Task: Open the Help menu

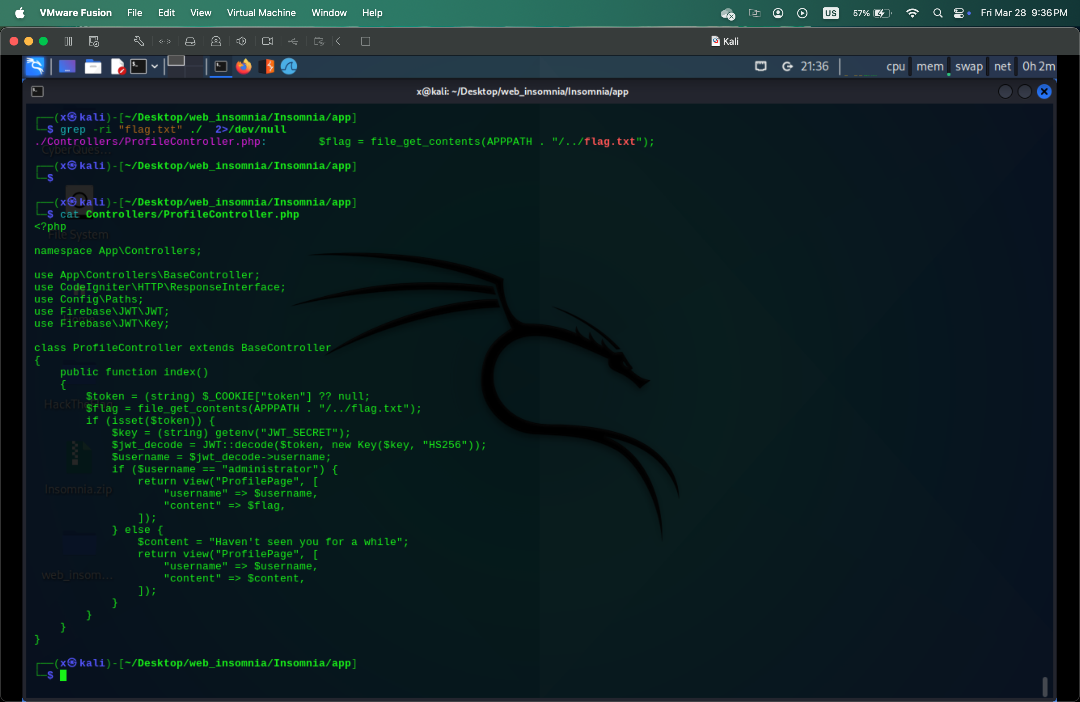Action: click(372, 13)
